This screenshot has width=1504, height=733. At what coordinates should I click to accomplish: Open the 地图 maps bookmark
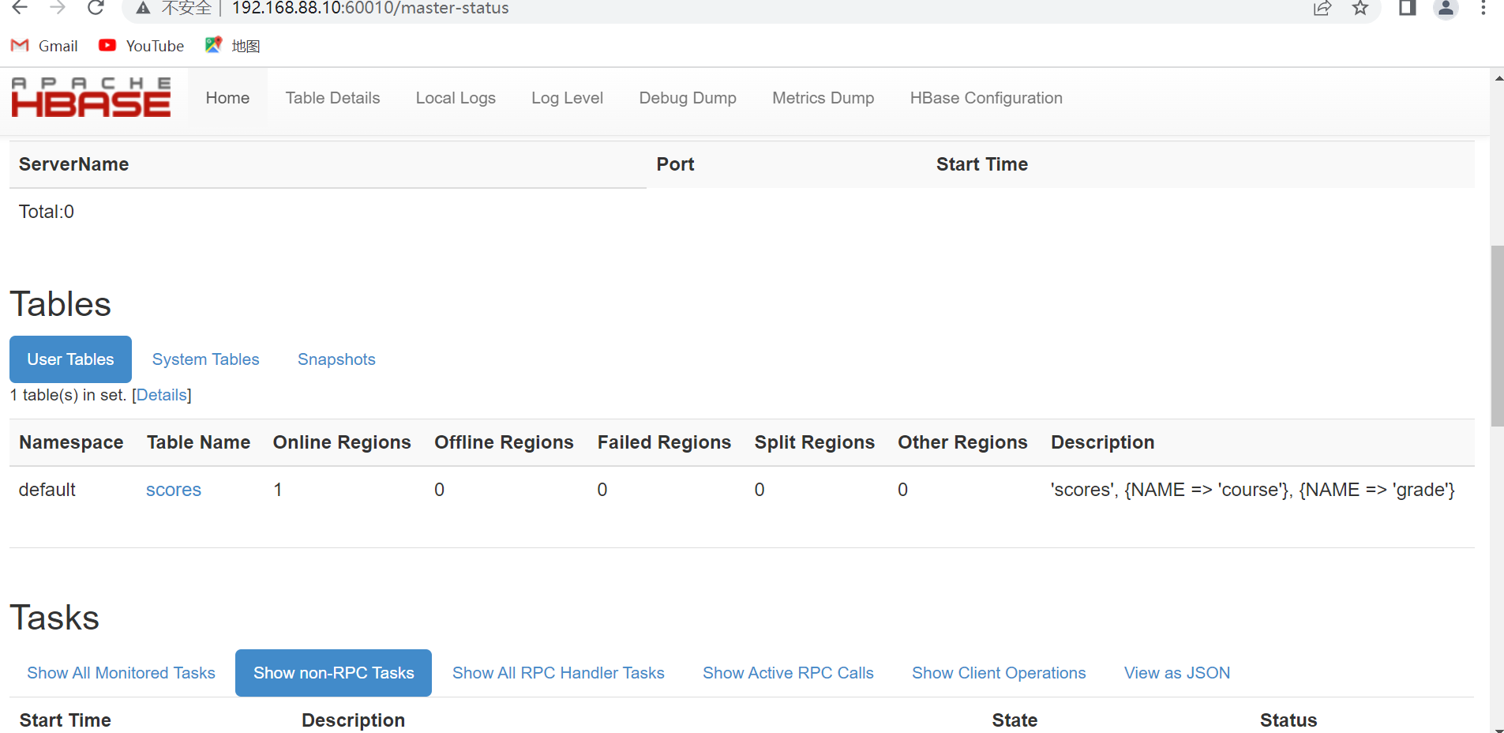click(232, 46)
